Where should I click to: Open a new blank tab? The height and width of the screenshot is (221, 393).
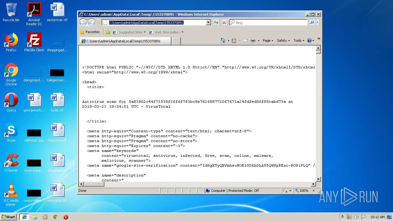click(x=176, y=41)
